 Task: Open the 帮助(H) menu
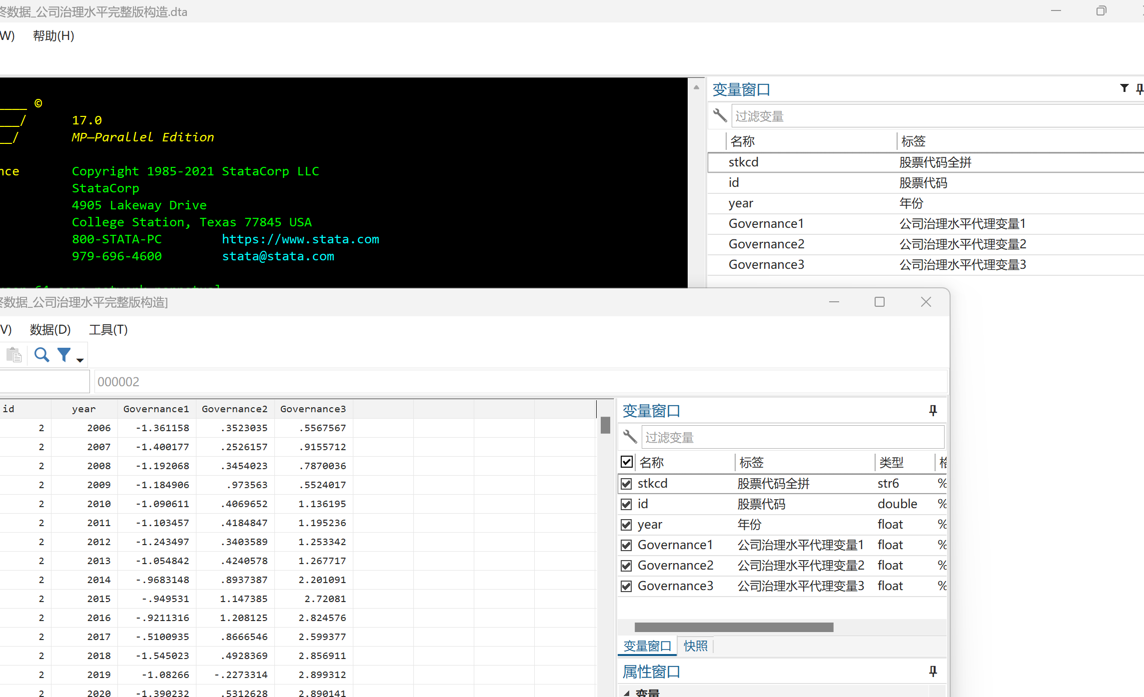click(x=53, y=36)
